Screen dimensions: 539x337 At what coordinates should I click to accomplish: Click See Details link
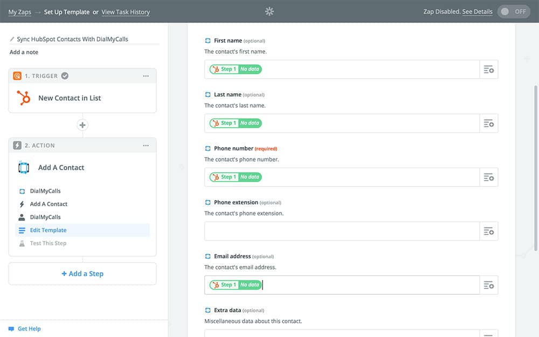pos(477,12)
